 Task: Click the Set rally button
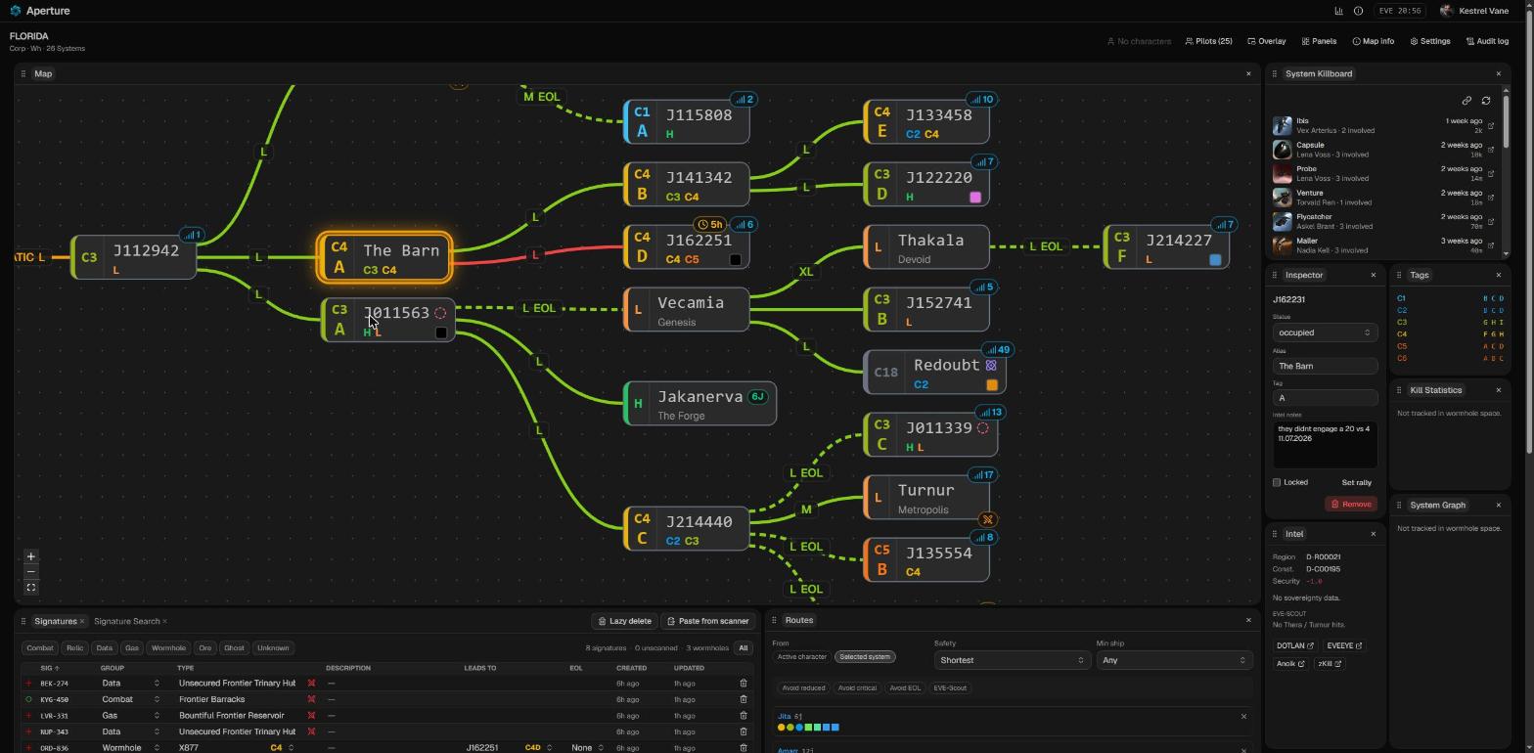click(1356, 482)
